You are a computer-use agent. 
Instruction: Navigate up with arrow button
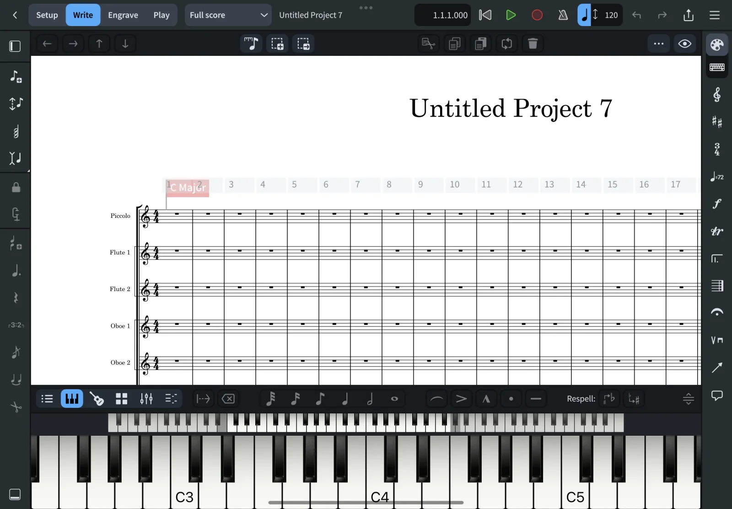pos(99,44)
